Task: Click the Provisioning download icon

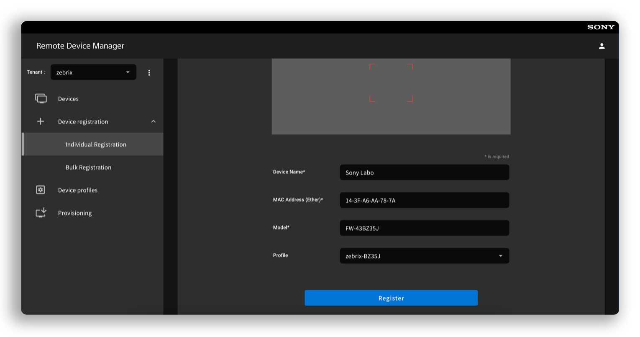Action: pyautogui.click(x=41, y=213)
